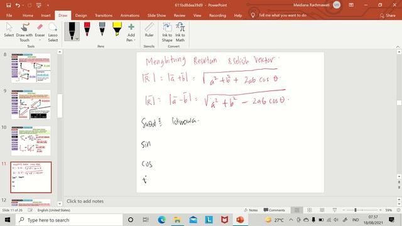Go to next slide arrow
Screen dimensions: 402x226
click(x=399, y=188)
